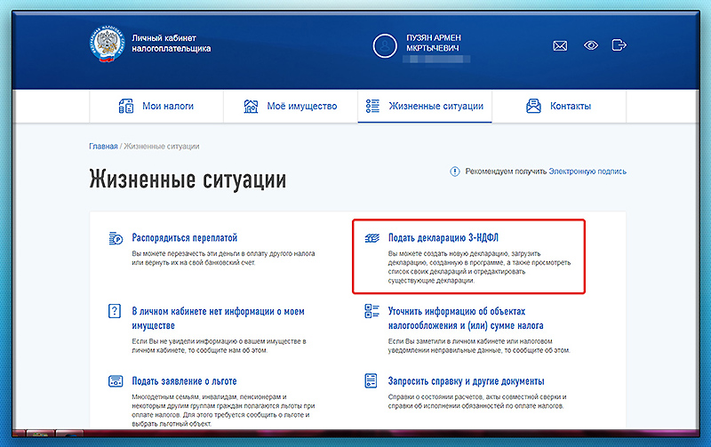Click description text starting 'Вы можете перезачесть эти деньги'
Image resolution: width=711 pixels, height=447 pixels.
[x=223, y=258]
